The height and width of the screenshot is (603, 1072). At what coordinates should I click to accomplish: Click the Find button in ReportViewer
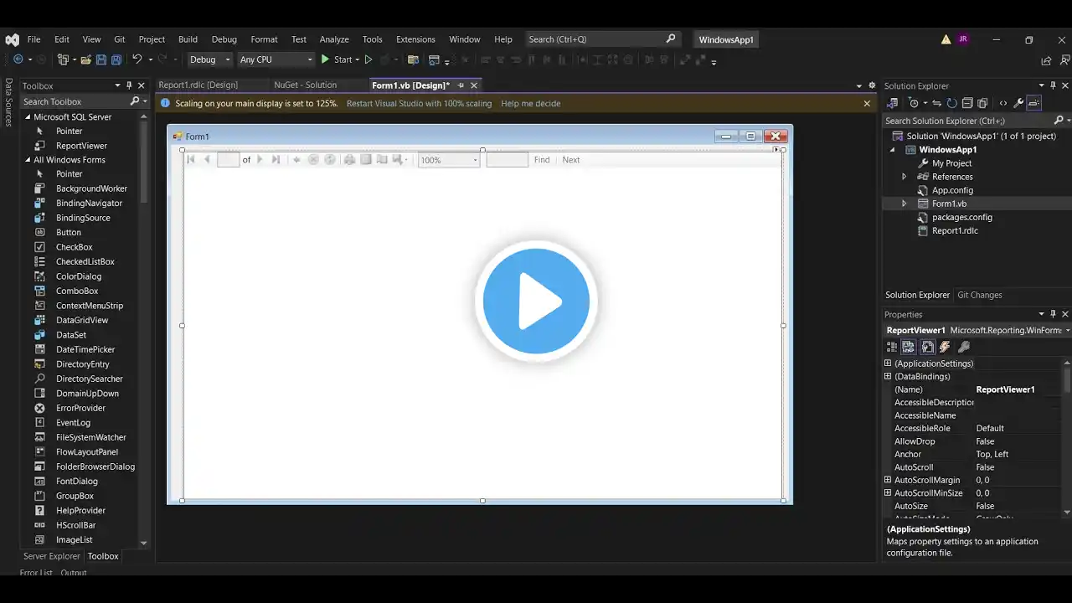(542, 160)
